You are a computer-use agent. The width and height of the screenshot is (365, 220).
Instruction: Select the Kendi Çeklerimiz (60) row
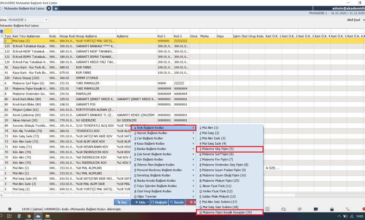(x=182, y=115)
